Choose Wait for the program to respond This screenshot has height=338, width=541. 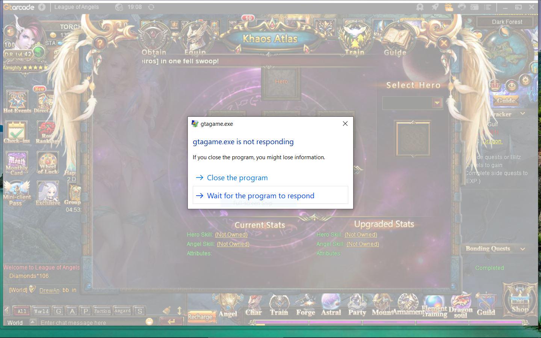click(x=270, y=195)
